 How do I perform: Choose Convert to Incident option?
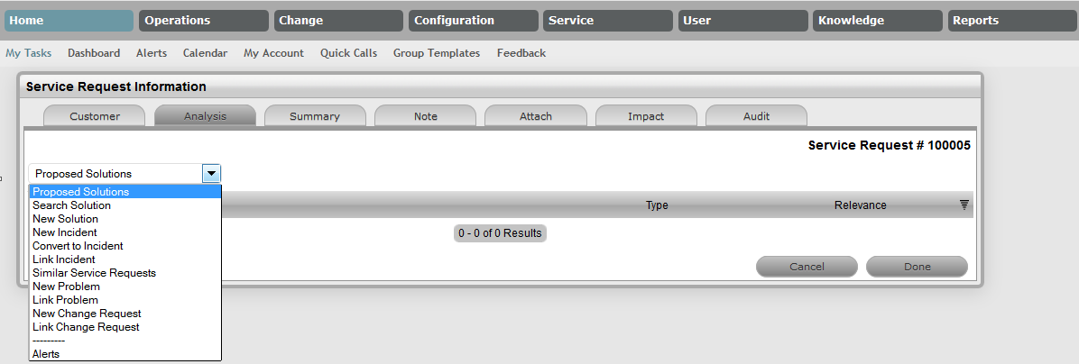[78, 246]
